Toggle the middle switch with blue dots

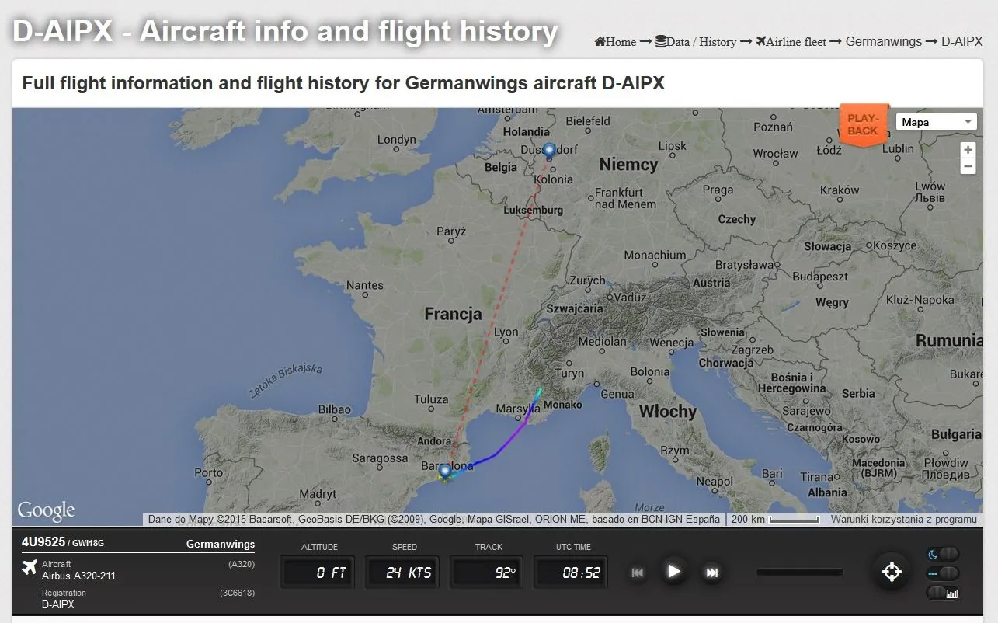[x=942, y=573]
